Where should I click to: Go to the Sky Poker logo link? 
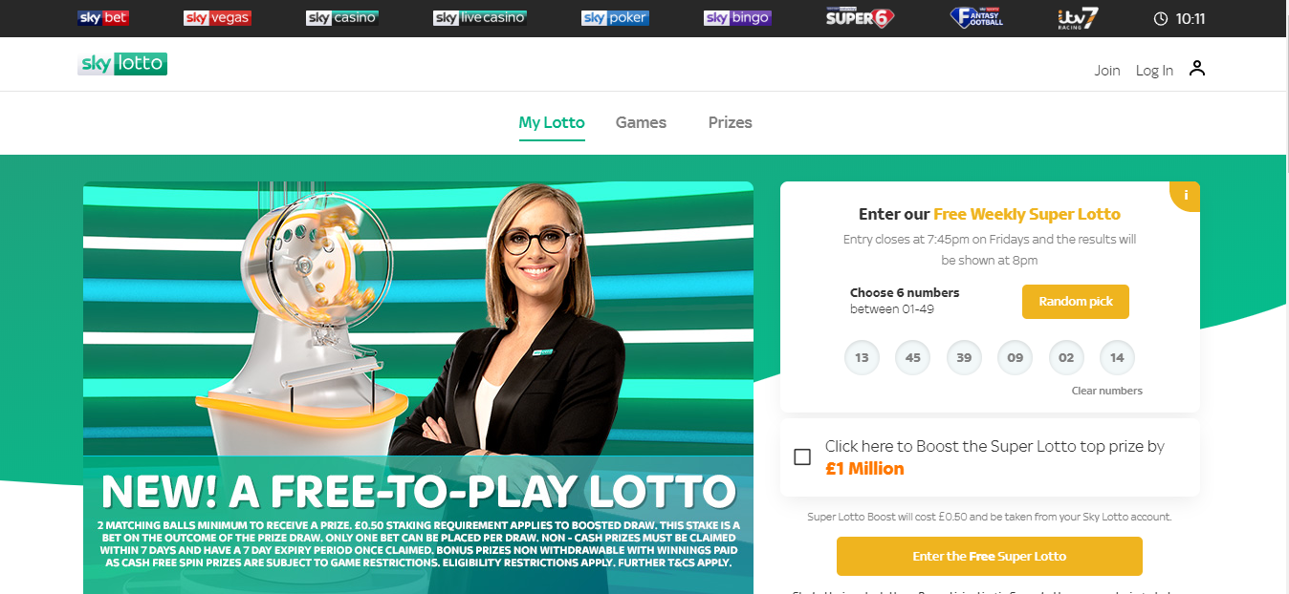point(615,18)
